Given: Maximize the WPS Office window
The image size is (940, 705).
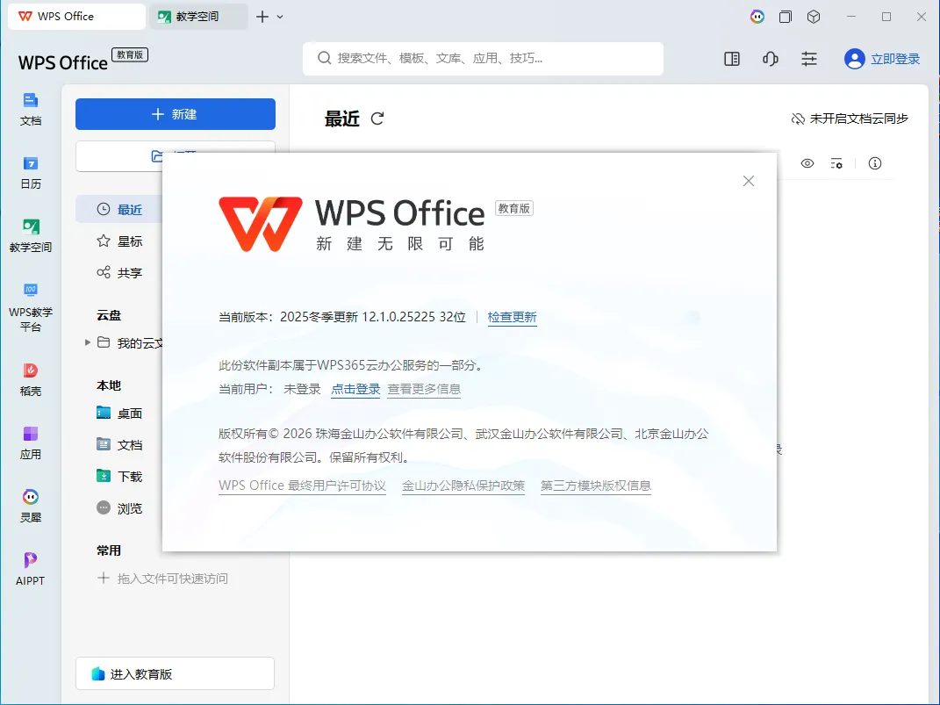Looking at the screenshot, I should pos(886,17).
